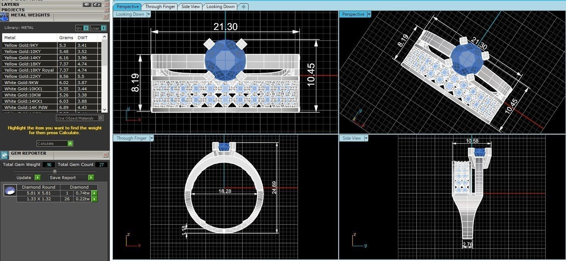Screen dimensions: 566x261
Task: Click the round diamond gem thumbnail
Action: [x=10, y=190]
